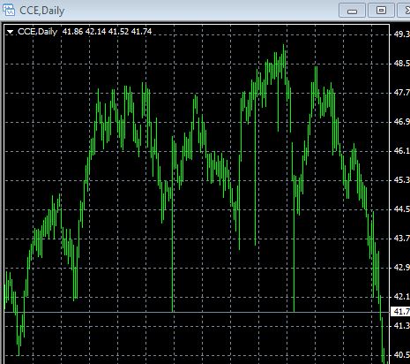Click the 42.9 price level on axis
This screenshot has height=364, width=410.
click(401, 268)
